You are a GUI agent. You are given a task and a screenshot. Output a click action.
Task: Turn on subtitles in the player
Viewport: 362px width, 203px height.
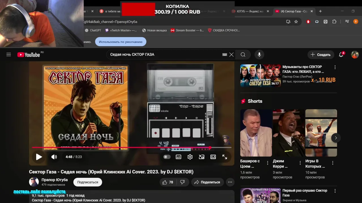(x=178, y=157)
